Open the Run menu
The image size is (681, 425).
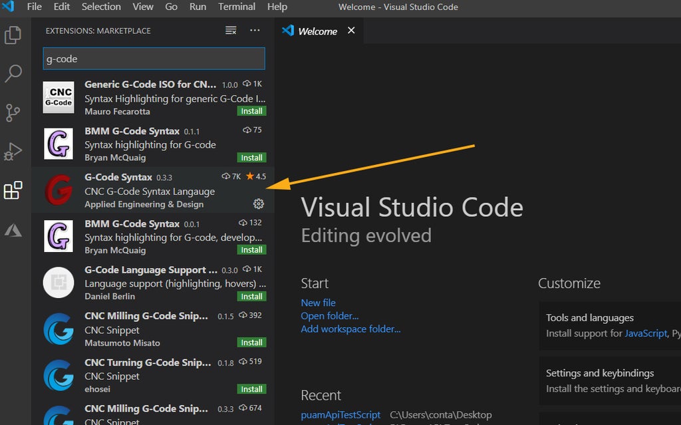(198, 7)
